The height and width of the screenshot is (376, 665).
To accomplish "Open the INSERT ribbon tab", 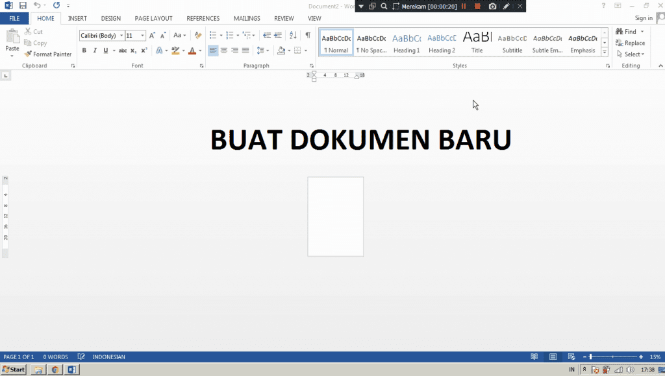I will coord(77,19).
